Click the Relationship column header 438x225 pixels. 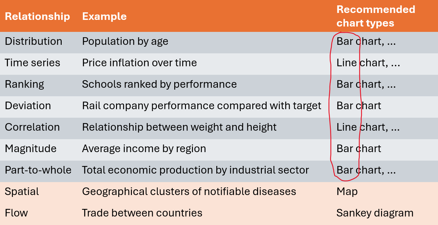(37, 16)
